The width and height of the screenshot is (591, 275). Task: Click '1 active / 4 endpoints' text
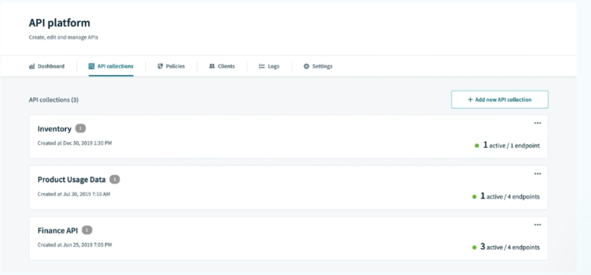tap(510, 196)
